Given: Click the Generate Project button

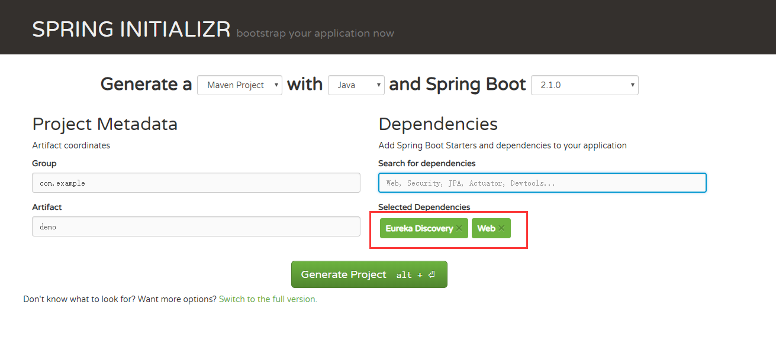Looking at the screenshot, I should click(x=369, y=274).
